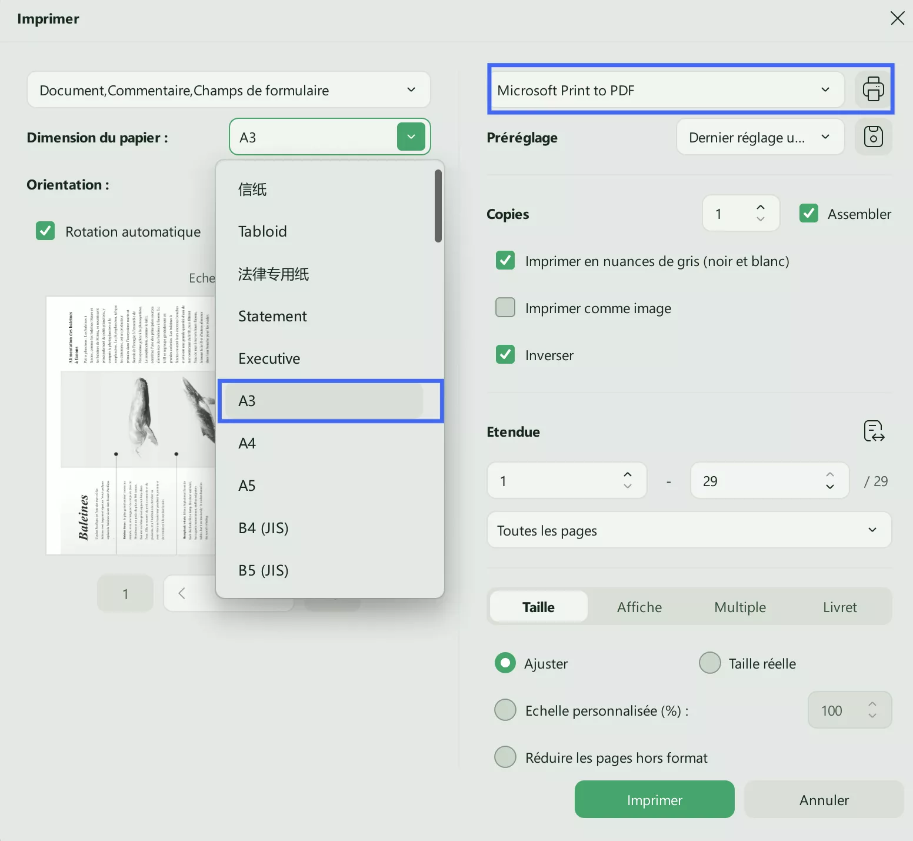
Task: Switch to the Livret tab
Action: tap(839, 607)
